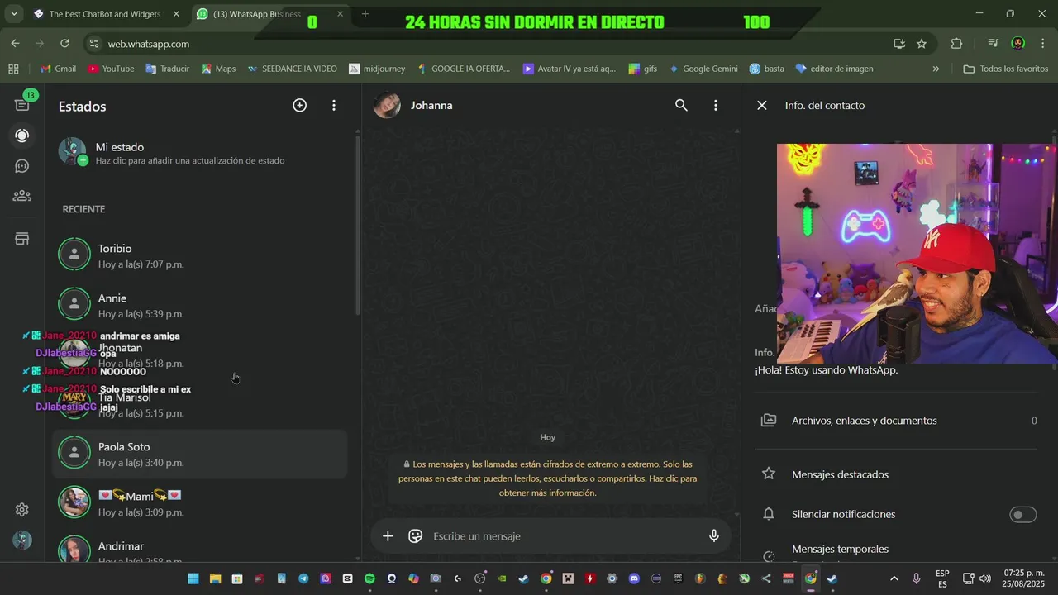This screenshot has width=1058, height=595.
Task: Switch to The best ChatBot and Widgets tab
Action: 104,14
